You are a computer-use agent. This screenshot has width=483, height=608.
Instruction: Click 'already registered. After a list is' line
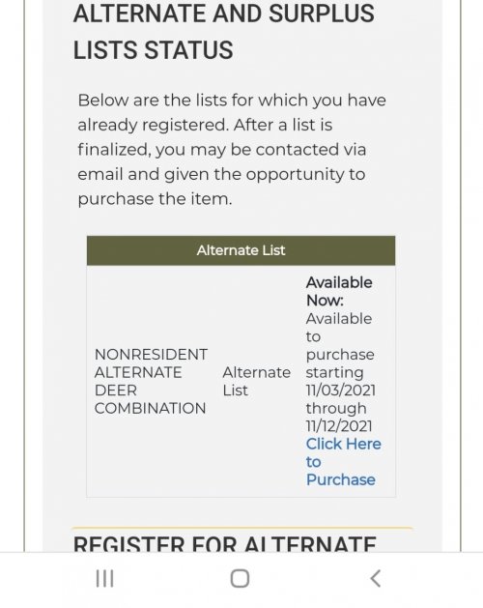point(205,125)
